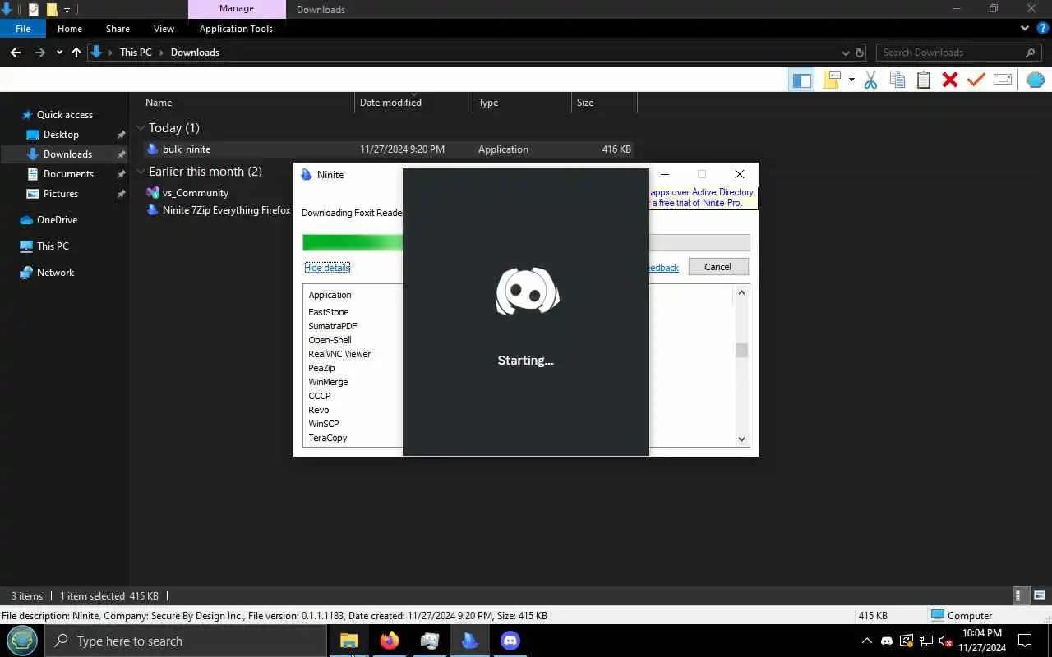Click the quick access new folder icon in title bar

click(x=51, y=10)
